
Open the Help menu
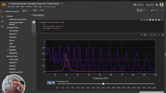point(40,6)
